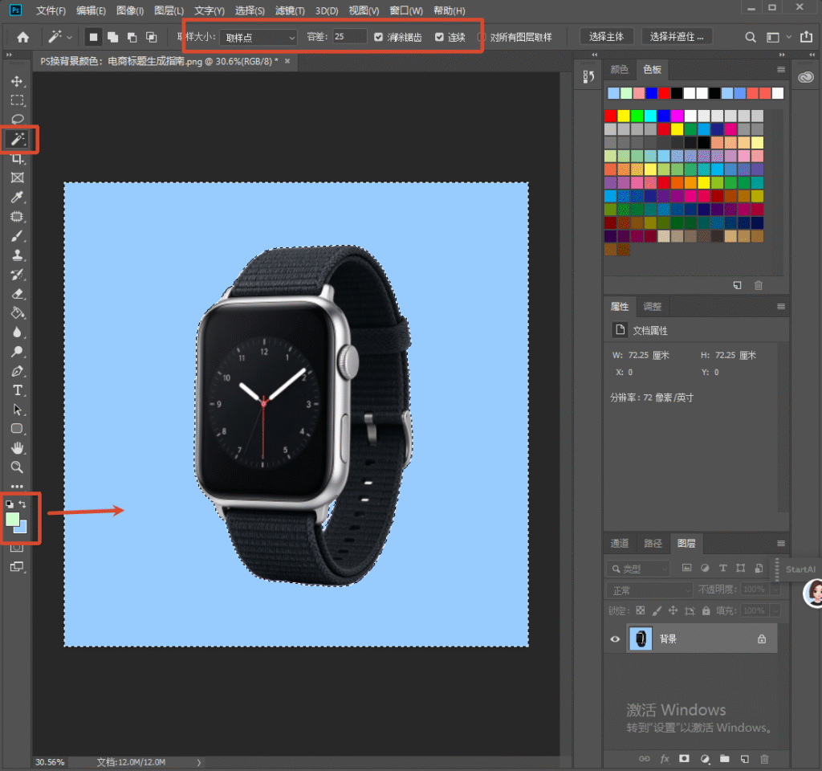Image resolution: width=822 pixels, height=771 pixels.
Task: Click the Home icon in options bar
Action: tap(23, 37)
